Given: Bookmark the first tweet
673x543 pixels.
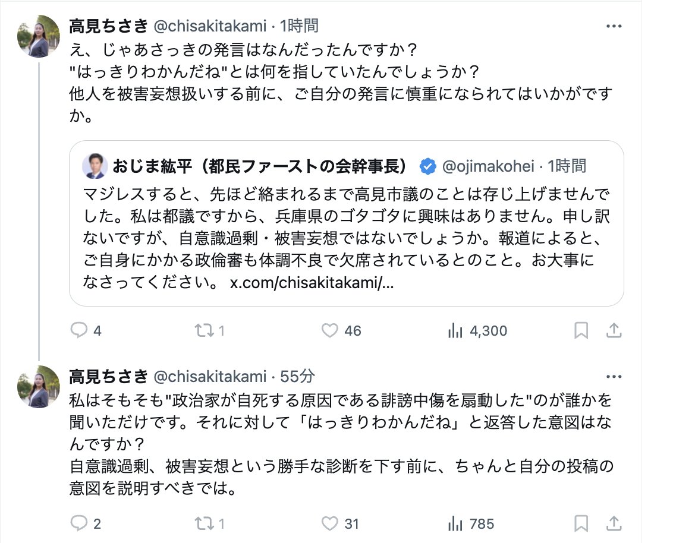Looking at the screenshot, I should 581,330.
